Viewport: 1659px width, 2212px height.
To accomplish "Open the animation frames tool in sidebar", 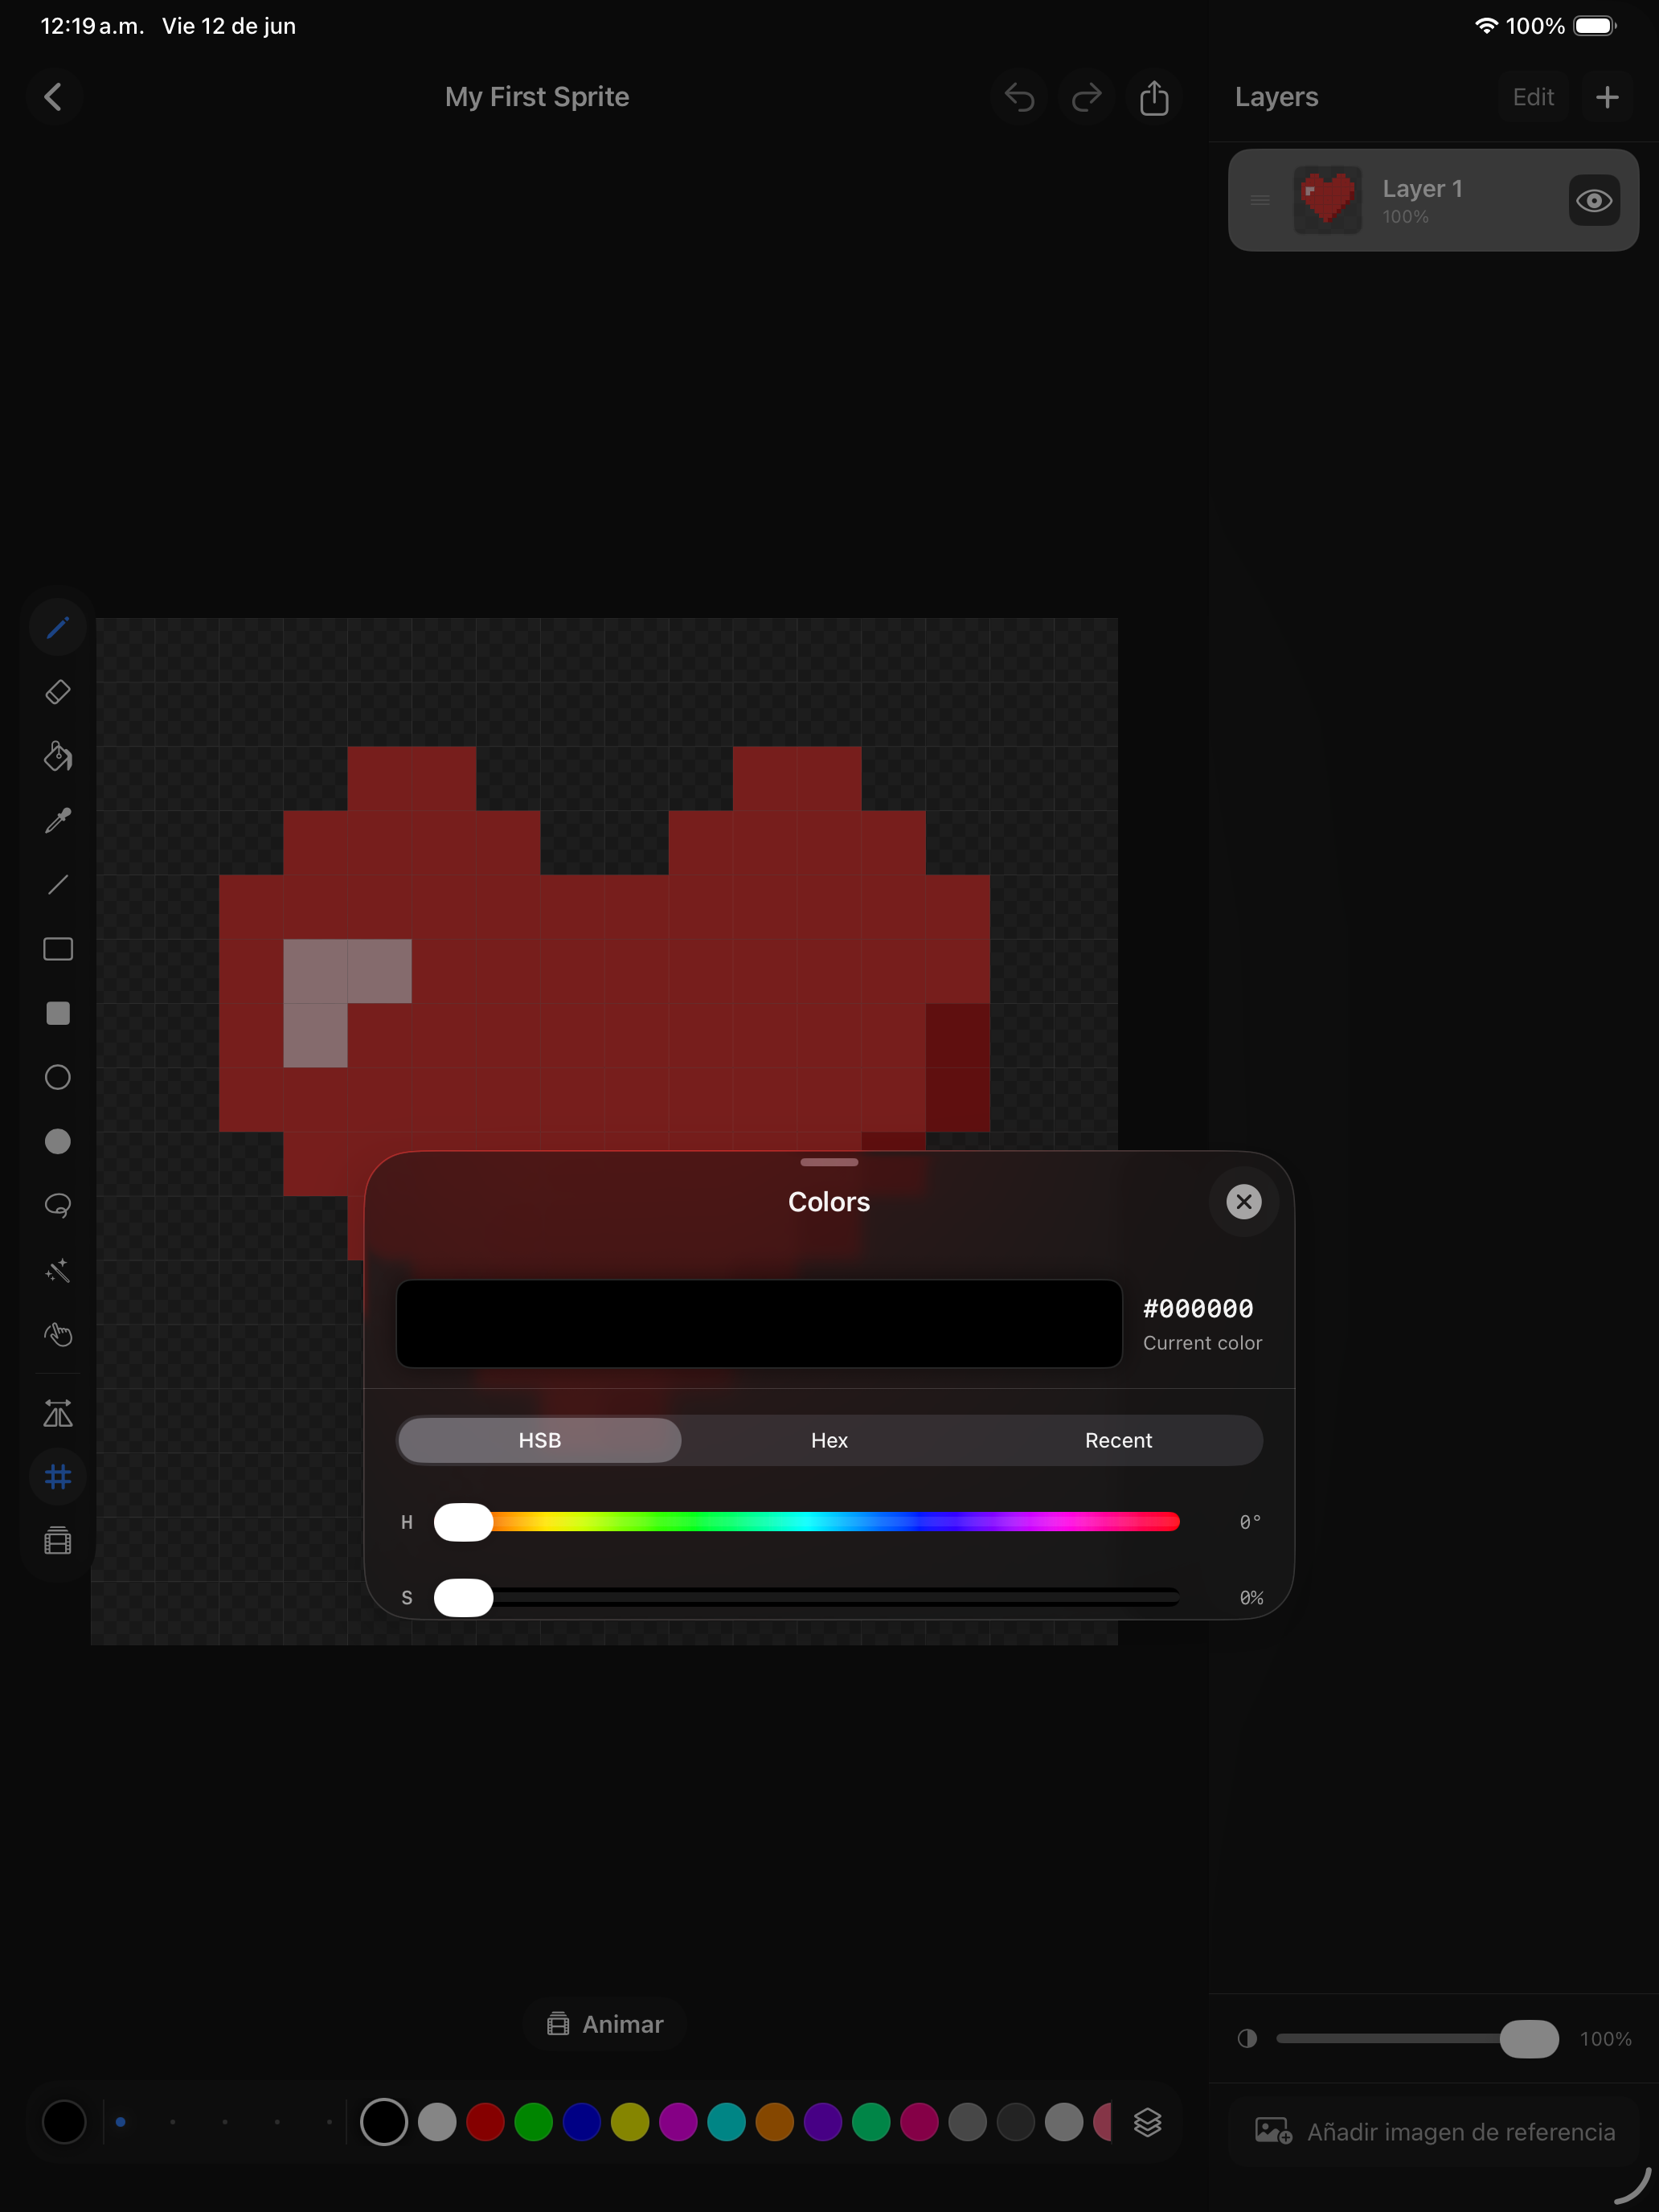I will click(x=58, y=1540).
